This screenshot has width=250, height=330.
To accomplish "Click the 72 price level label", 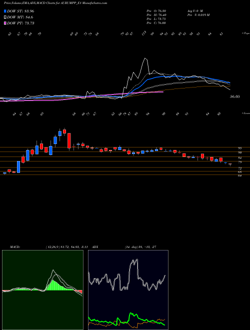I will pos(239,168).
